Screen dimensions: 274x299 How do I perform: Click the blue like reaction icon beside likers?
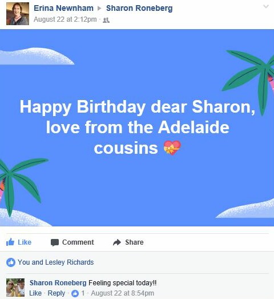[11, 262]
